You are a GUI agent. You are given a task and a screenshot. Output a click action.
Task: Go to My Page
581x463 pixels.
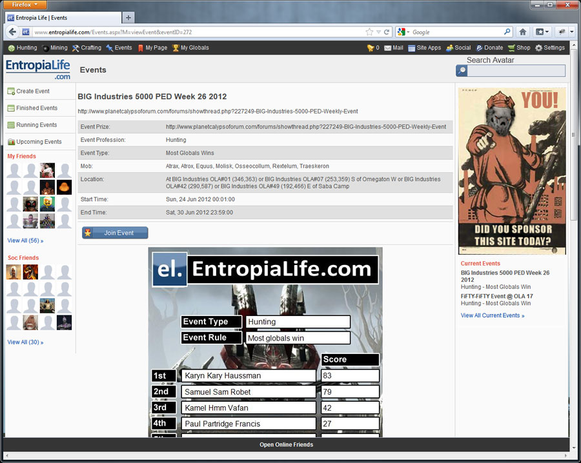(152, 48)
